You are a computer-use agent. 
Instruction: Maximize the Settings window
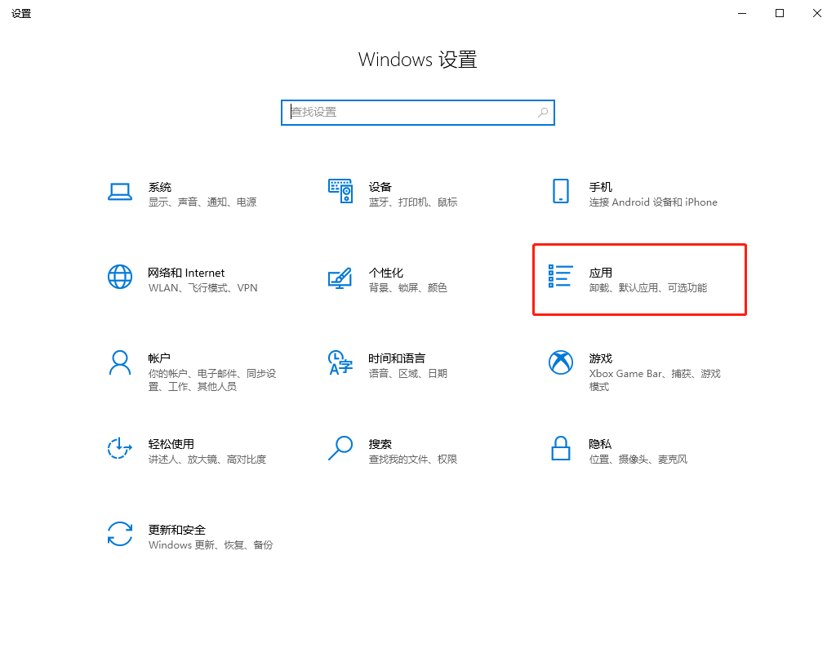coord(780,13)
